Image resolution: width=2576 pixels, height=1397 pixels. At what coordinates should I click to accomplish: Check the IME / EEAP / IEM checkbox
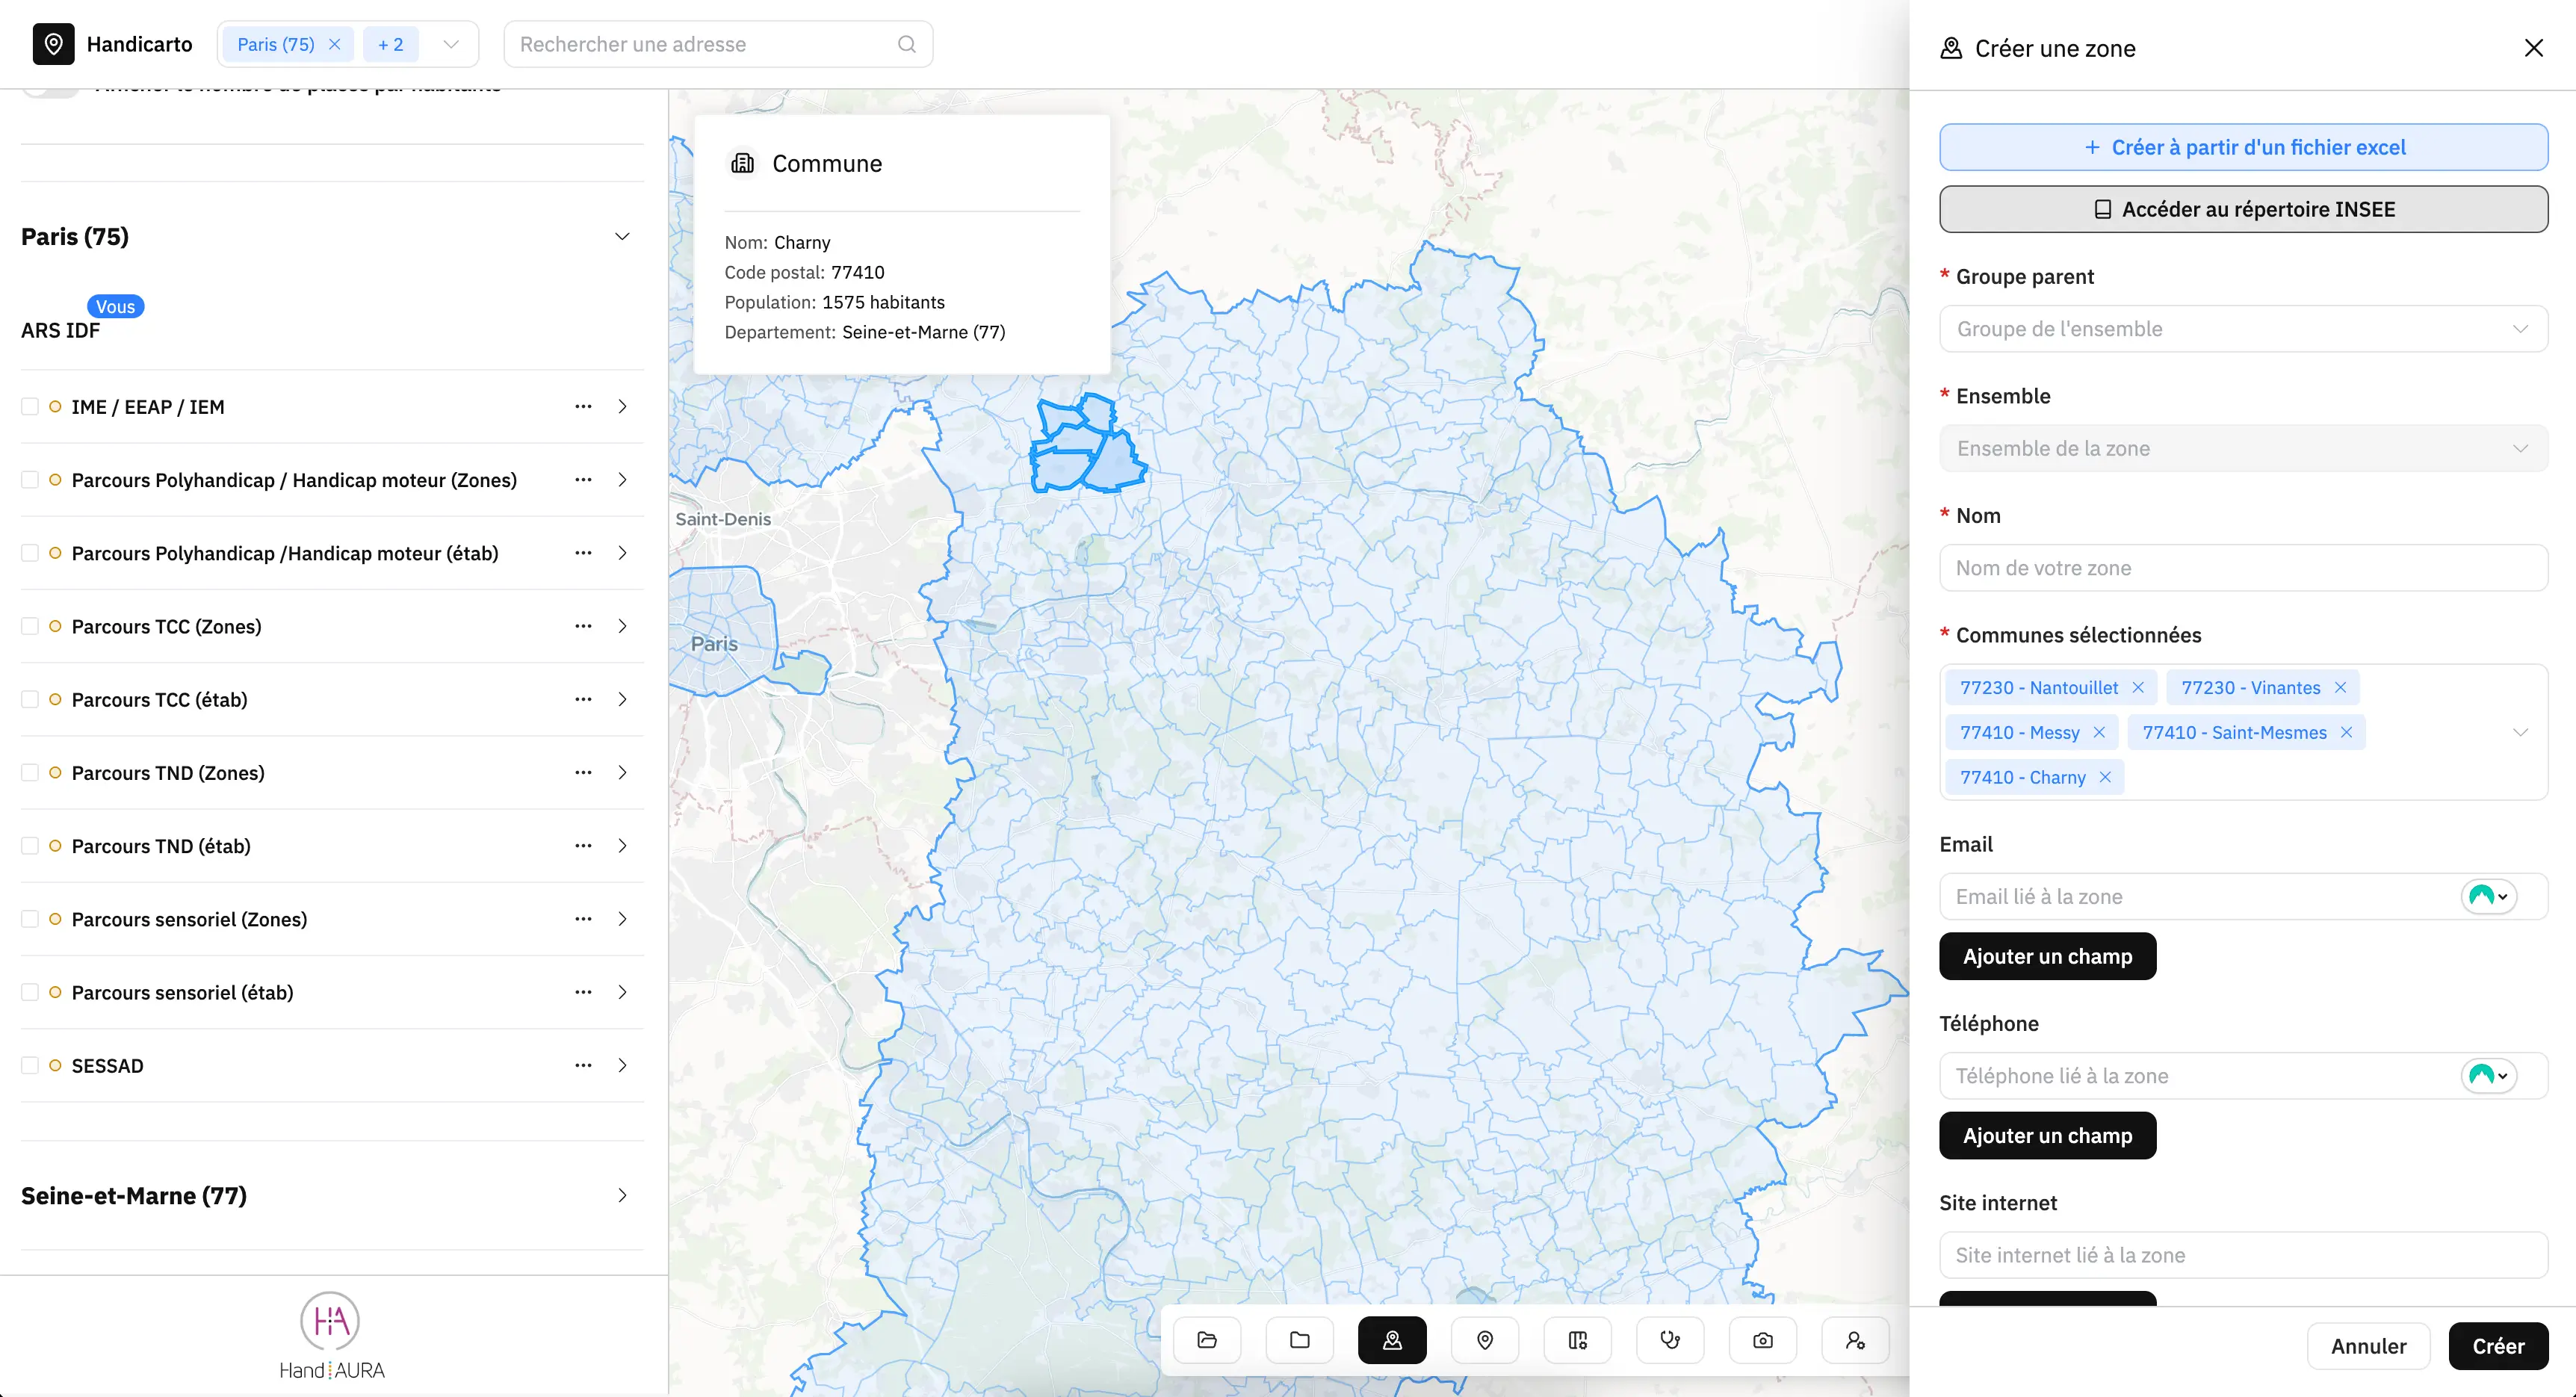30,407
